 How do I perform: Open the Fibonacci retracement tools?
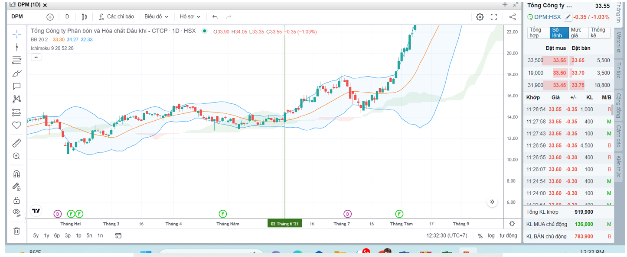coord(16,60)
